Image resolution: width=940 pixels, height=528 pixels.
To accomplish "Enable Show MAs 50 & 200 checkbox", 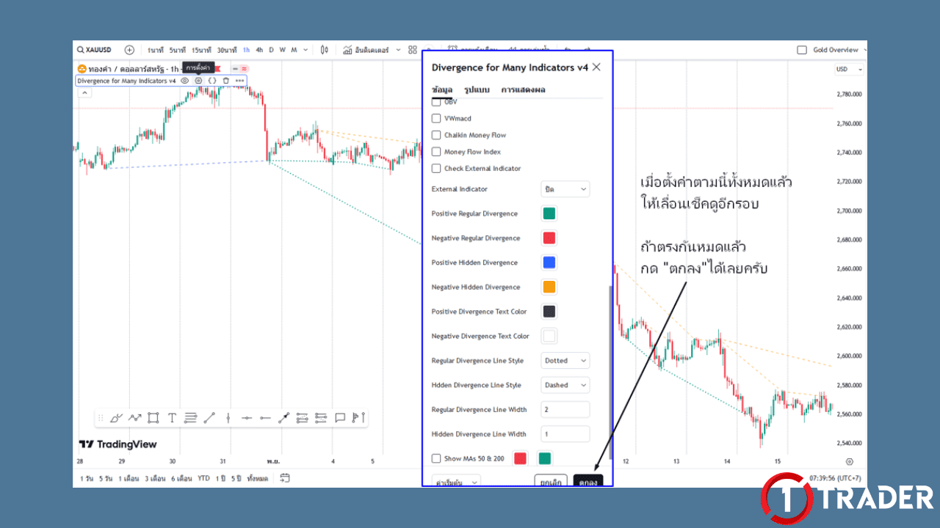I will click(x=436, y=458).
